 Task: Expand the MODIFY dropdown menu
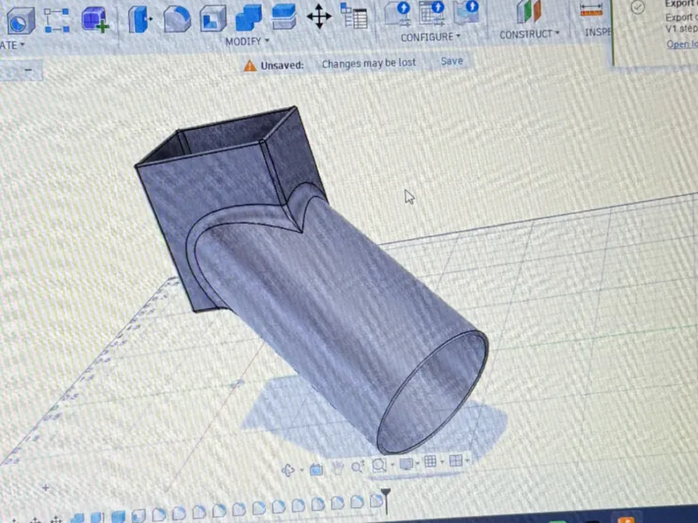pyautogui.click(x=247, y=41)
